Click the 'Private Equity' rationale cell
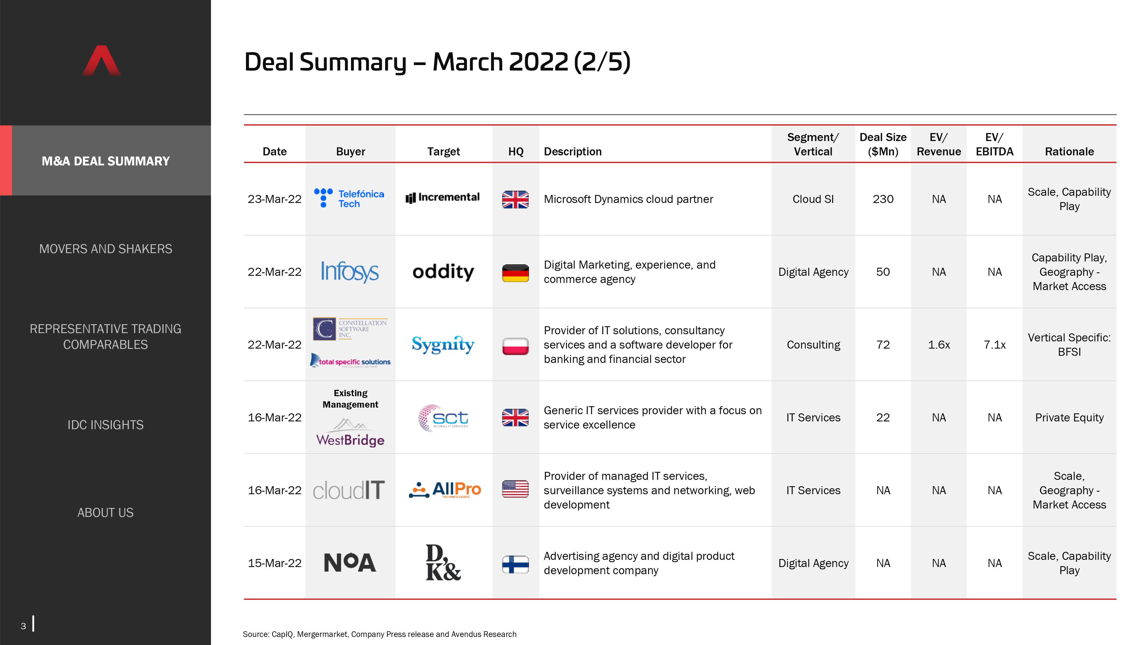This screenshot has width=1148, height=645. coord(1069,418)
